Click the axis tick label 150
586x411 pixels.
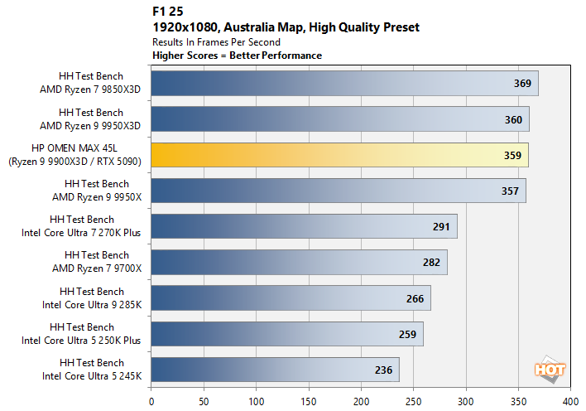tap(309, 402)
